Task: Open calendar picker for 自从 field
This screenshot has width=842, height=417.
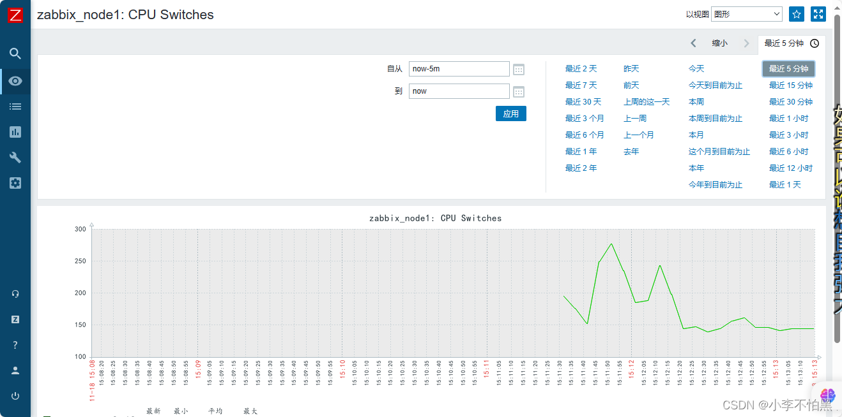Action: (x=519, y=69)
